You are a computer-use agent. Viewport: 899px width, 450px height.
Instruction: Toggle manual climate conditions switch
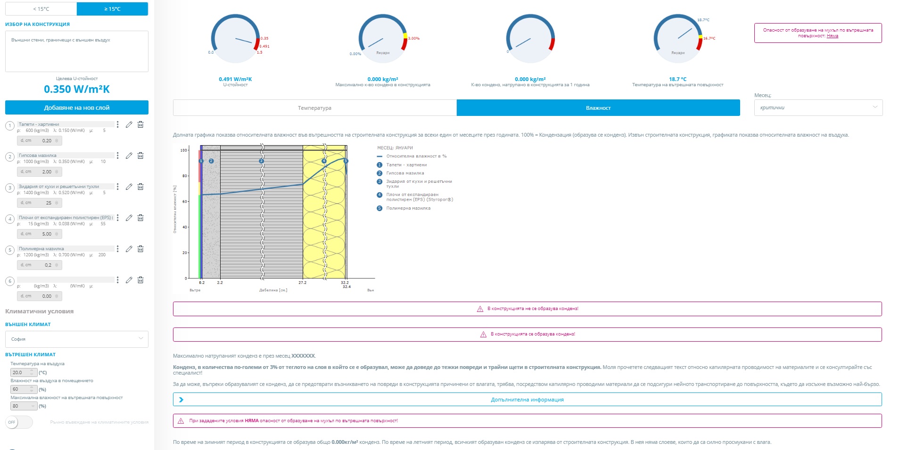pyautogui.click(x=19, y=422)
